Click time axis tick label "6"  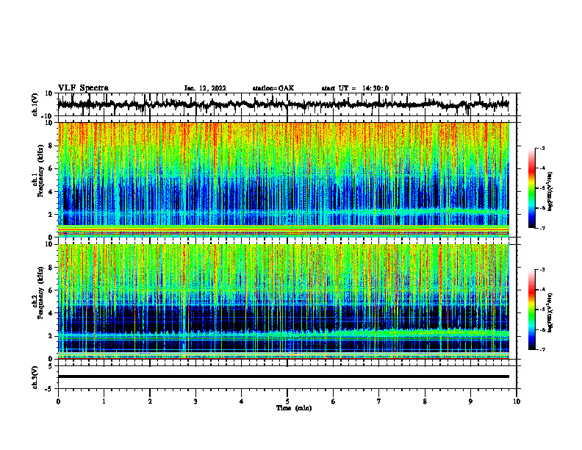pyautogui.click(x=334, y=401)
